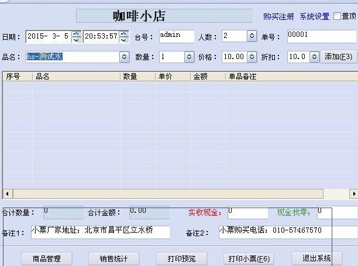Expand the 折扣 discount dropdown

[314, 57]
